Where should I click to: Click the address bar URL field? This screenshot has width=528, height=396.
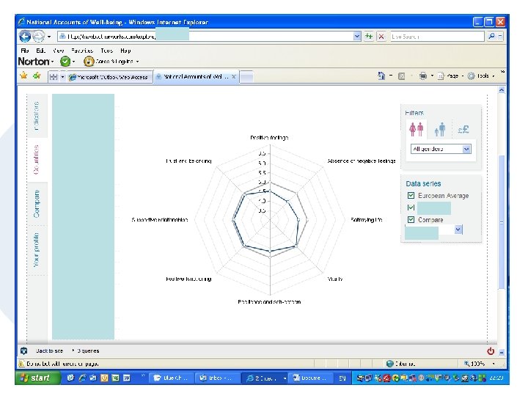205,37
